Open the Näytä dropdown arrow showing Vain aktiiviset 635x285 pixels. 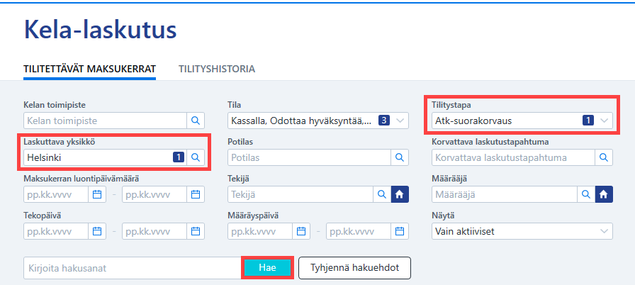tap(605, 231)
